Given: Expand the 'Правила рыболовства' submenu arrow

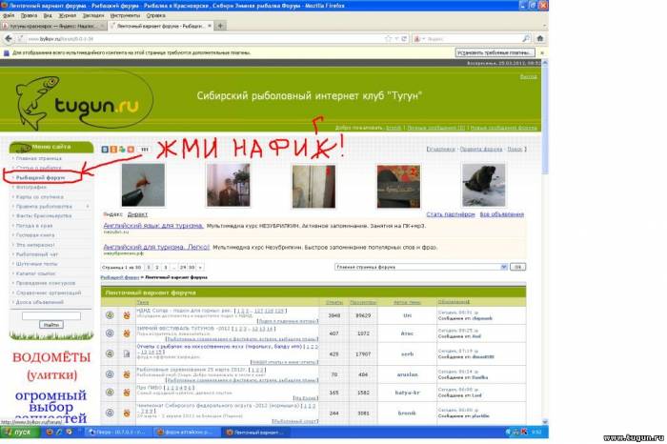Looking at the screenshot, I should pos(88,207).
